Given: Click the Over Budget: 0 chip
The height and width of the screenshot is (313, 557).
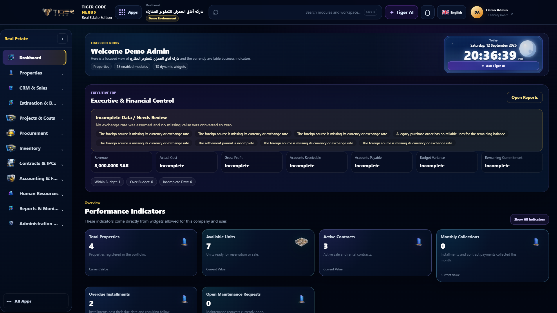Looking at the screenshot, I should pos(142,182).
